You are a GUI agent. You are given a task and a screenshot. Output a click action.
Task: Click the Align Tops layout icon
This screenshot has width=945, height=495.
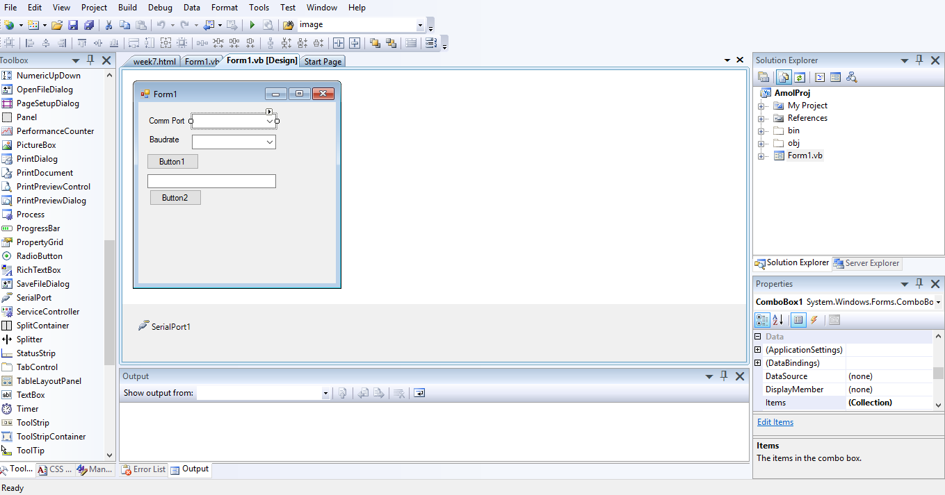click(x=82, y=43)
